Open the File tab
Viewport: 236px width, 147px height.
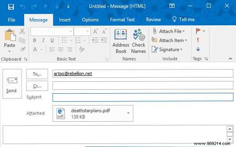(x=11, y=20)
